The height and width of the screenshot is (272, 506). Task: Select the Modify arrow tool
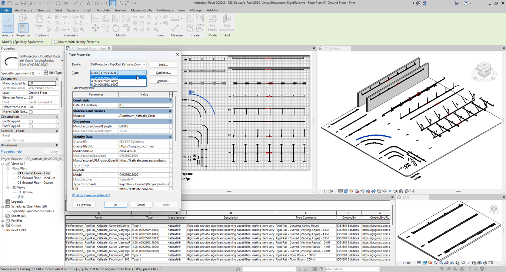coord(7,22)
